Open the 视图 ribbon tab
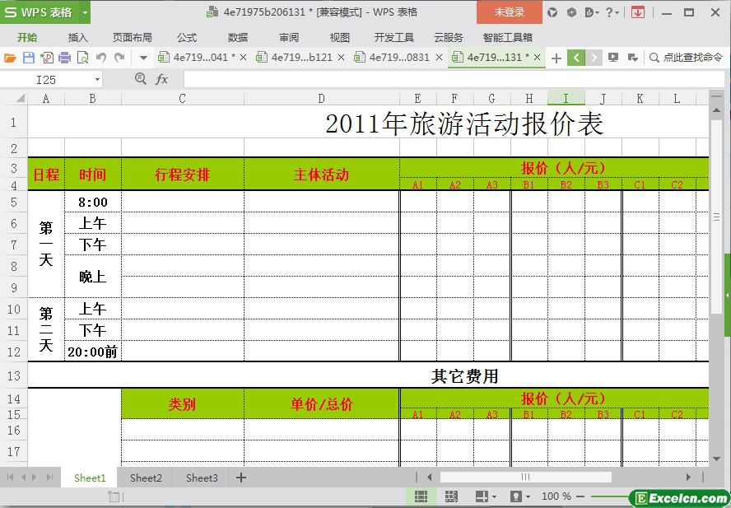The height and width of the screenshot is (508, 731). point(339,37)
